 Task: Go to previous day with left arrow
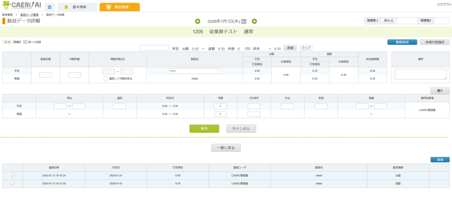198,21
